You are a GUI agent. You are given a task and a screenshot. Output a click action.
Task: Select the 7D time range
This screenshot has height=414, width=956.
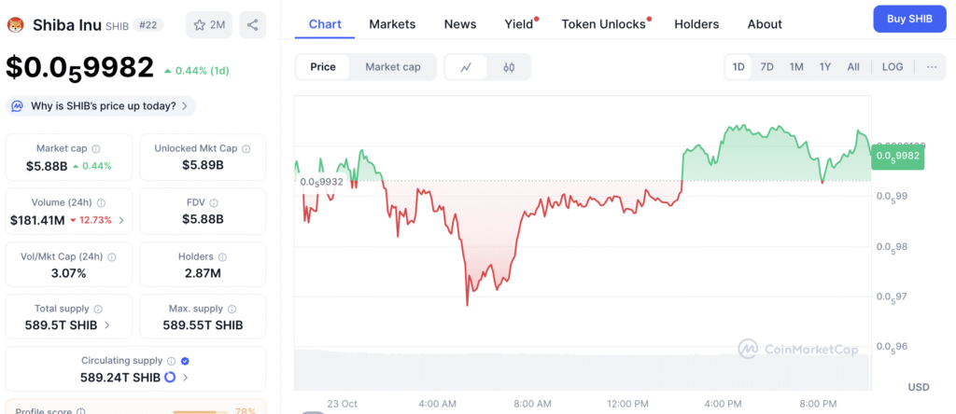pos(766,67)
